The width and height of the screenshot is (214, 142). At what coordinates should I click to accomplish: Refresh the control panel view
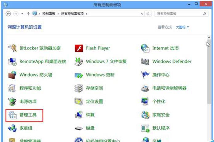click(148, 14)
